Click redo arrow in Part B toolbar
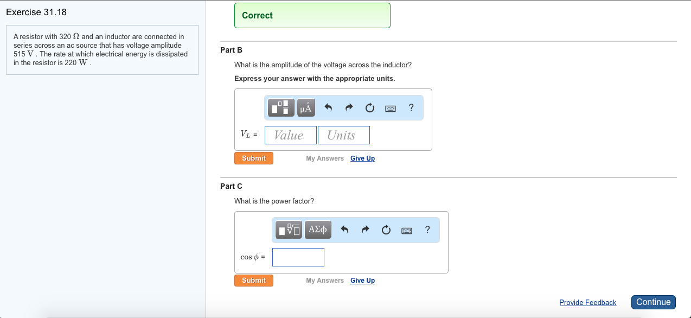This screenshot has height=318, width=691. [x=349, y=107]
